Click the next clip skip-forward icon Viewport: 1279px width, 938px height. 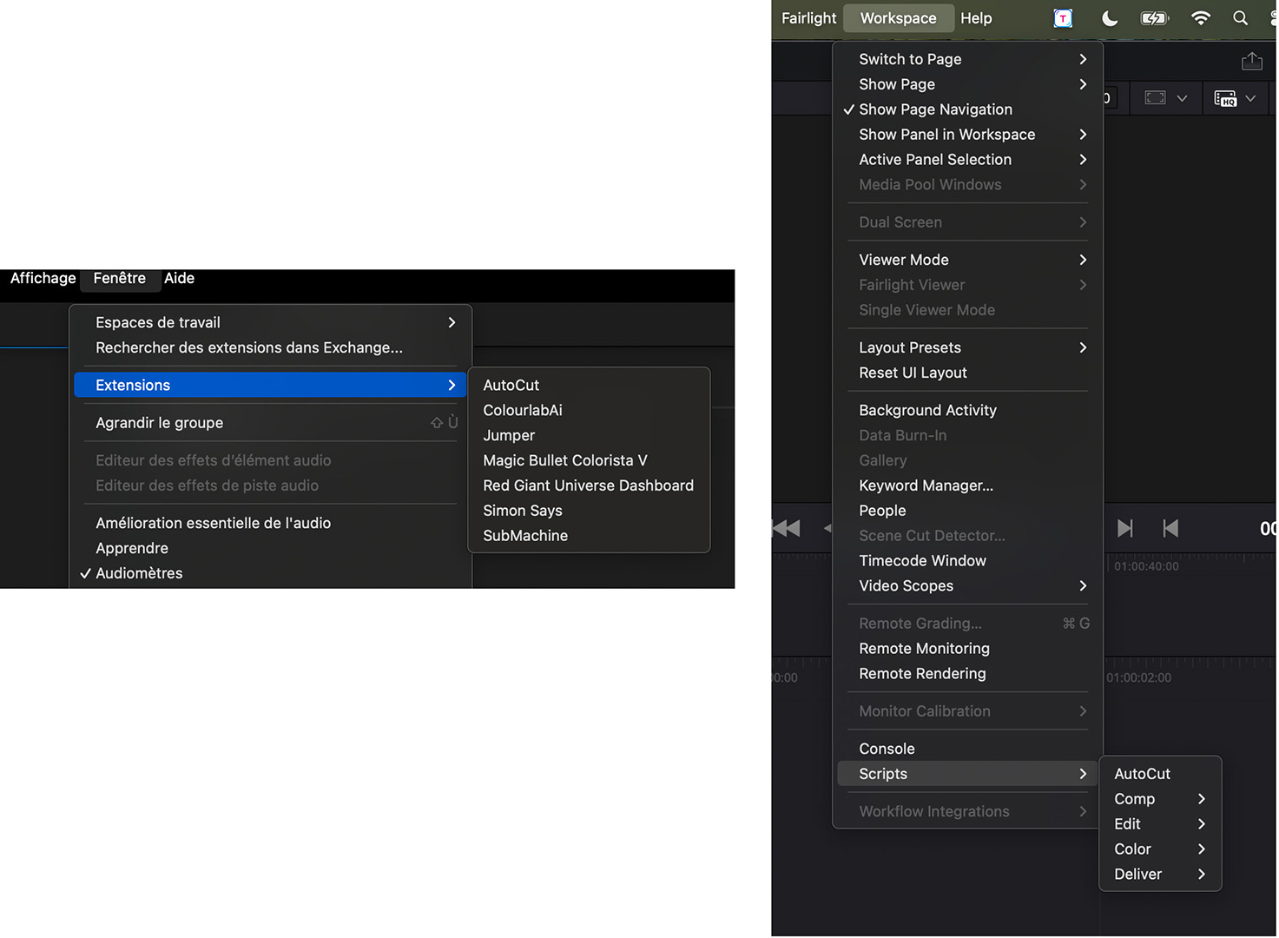[1124, 528]
